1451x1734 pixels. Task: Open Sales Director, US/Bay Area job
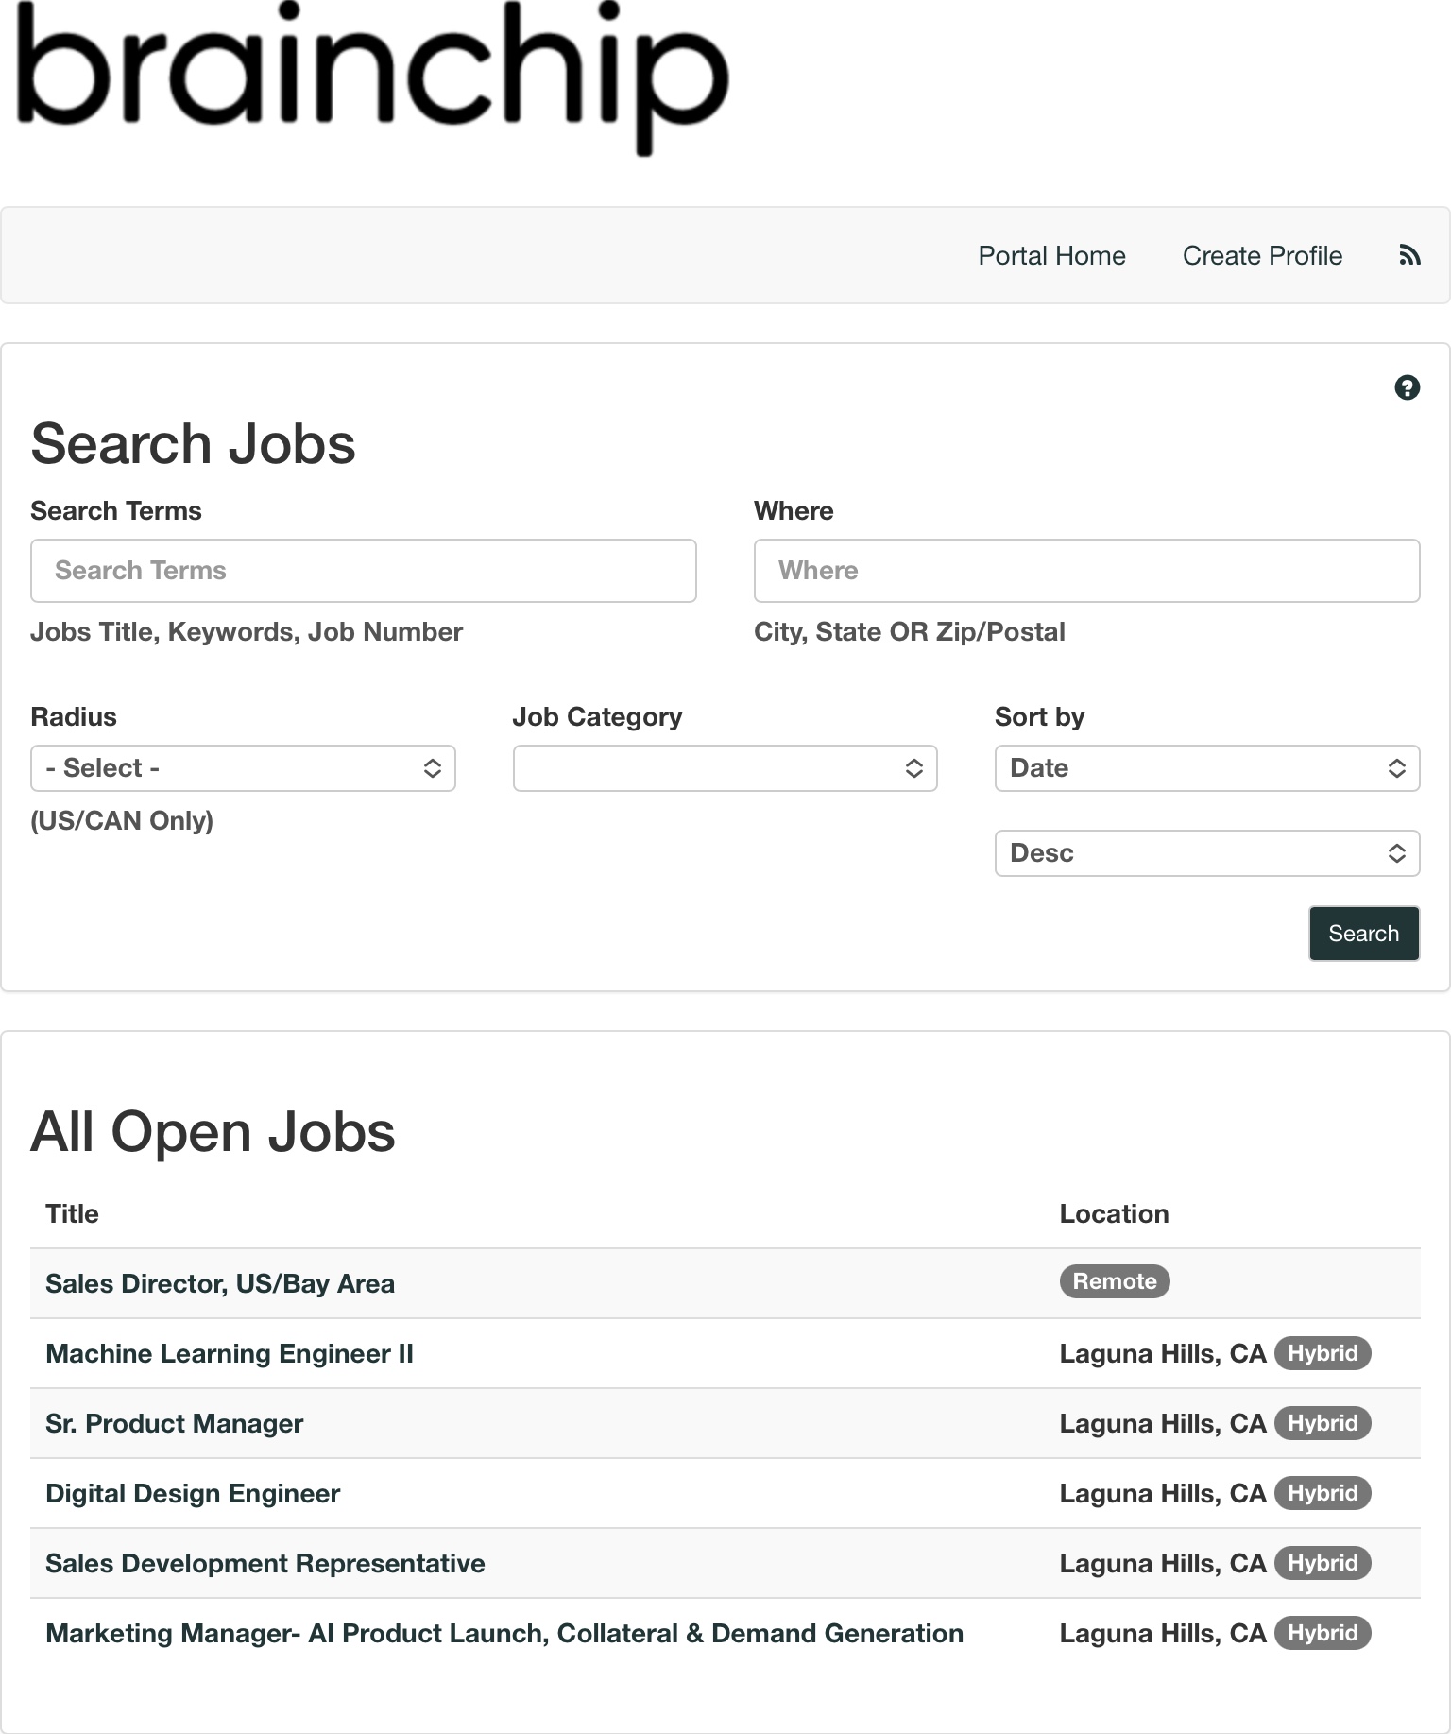click(220, 1283)
